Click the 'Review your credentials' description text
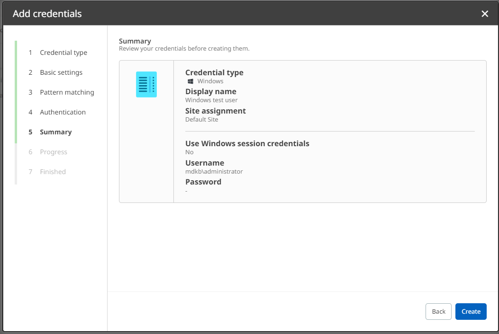This screenshot has width=499, height=334. pyautogui.click(x=184, y=49)
